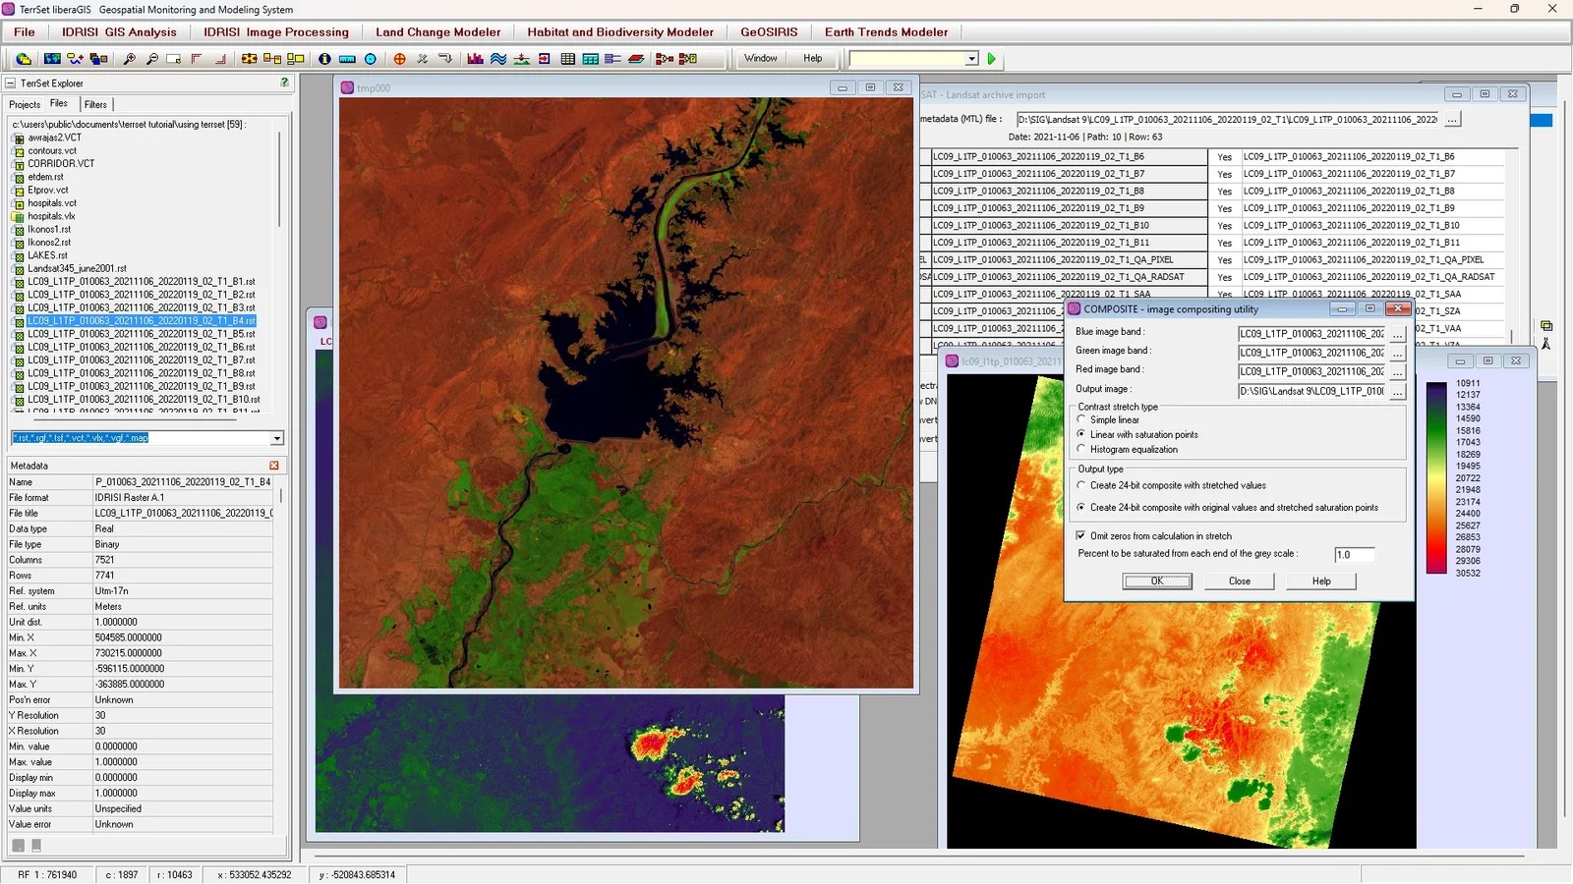The width and height of the screenshot is (1573, 884).
Task: Activate the blue info cursor inquiry icon
Action: point(324,59)
